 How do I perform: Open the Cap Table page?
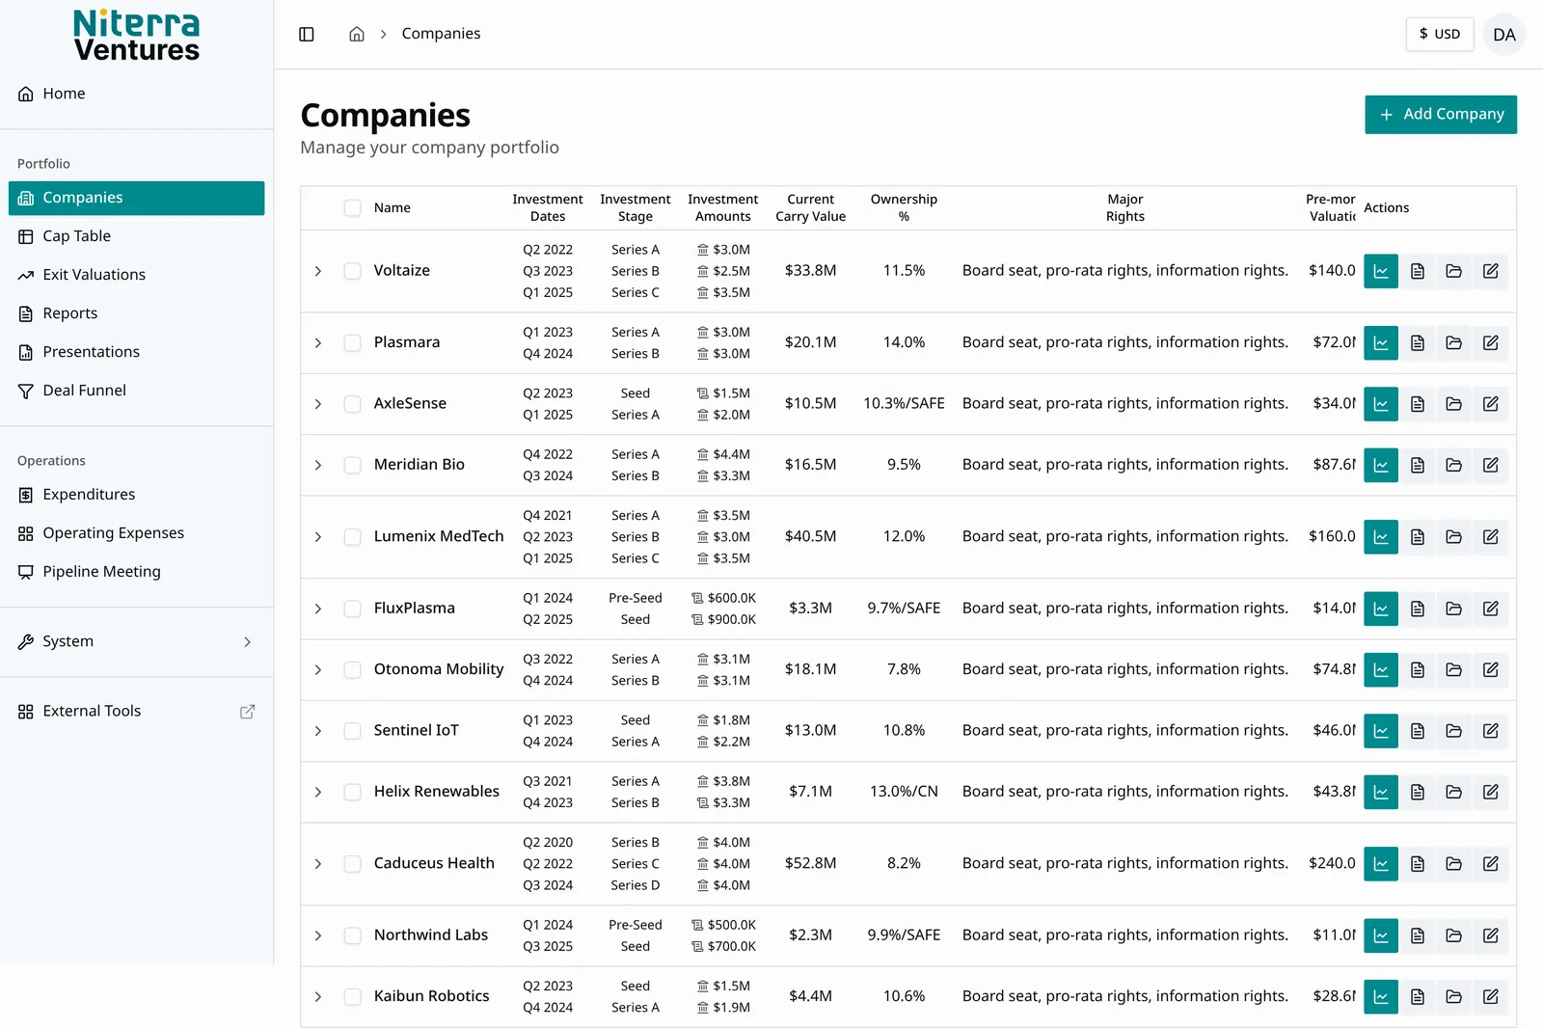[x=136, y=236]
